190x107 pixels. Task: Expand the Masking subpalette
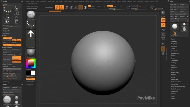point(173,63)
